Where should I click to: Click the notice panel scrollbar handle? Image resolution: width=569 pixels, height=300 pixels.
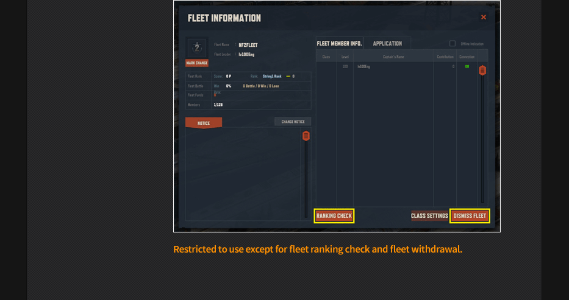click(x=306, y=136)
